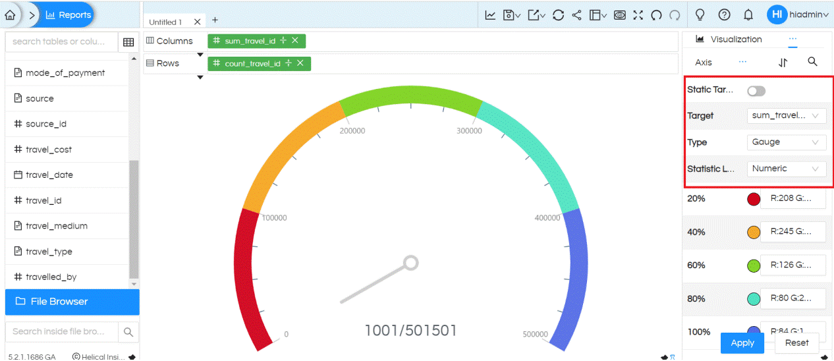Click the home icon in the breadcrumb
Viewport: 834px width, 361px height.
point(10,14)
